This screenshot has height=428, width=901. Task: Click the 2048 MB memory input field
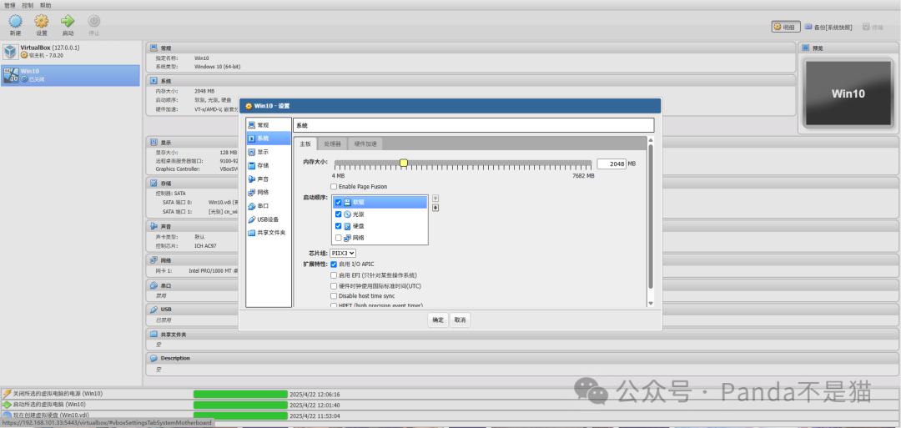(612, 164)
